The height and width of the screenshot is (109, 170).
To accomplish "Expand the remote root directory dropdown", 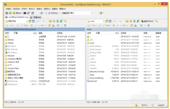I will tap(104, 21).
